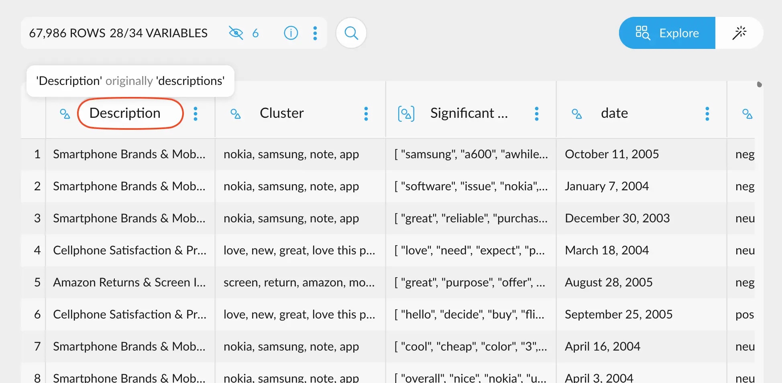Click the grid icon inside the Explore button

(643, 33)
